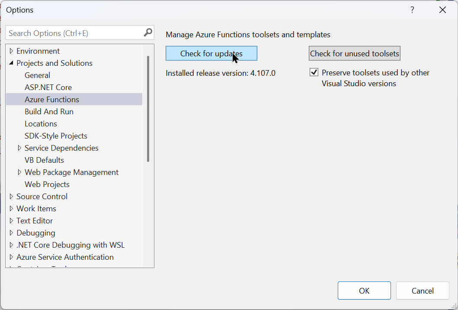Expand the Web Package Management node
458x310 pixels.
(x=19, y=172)
